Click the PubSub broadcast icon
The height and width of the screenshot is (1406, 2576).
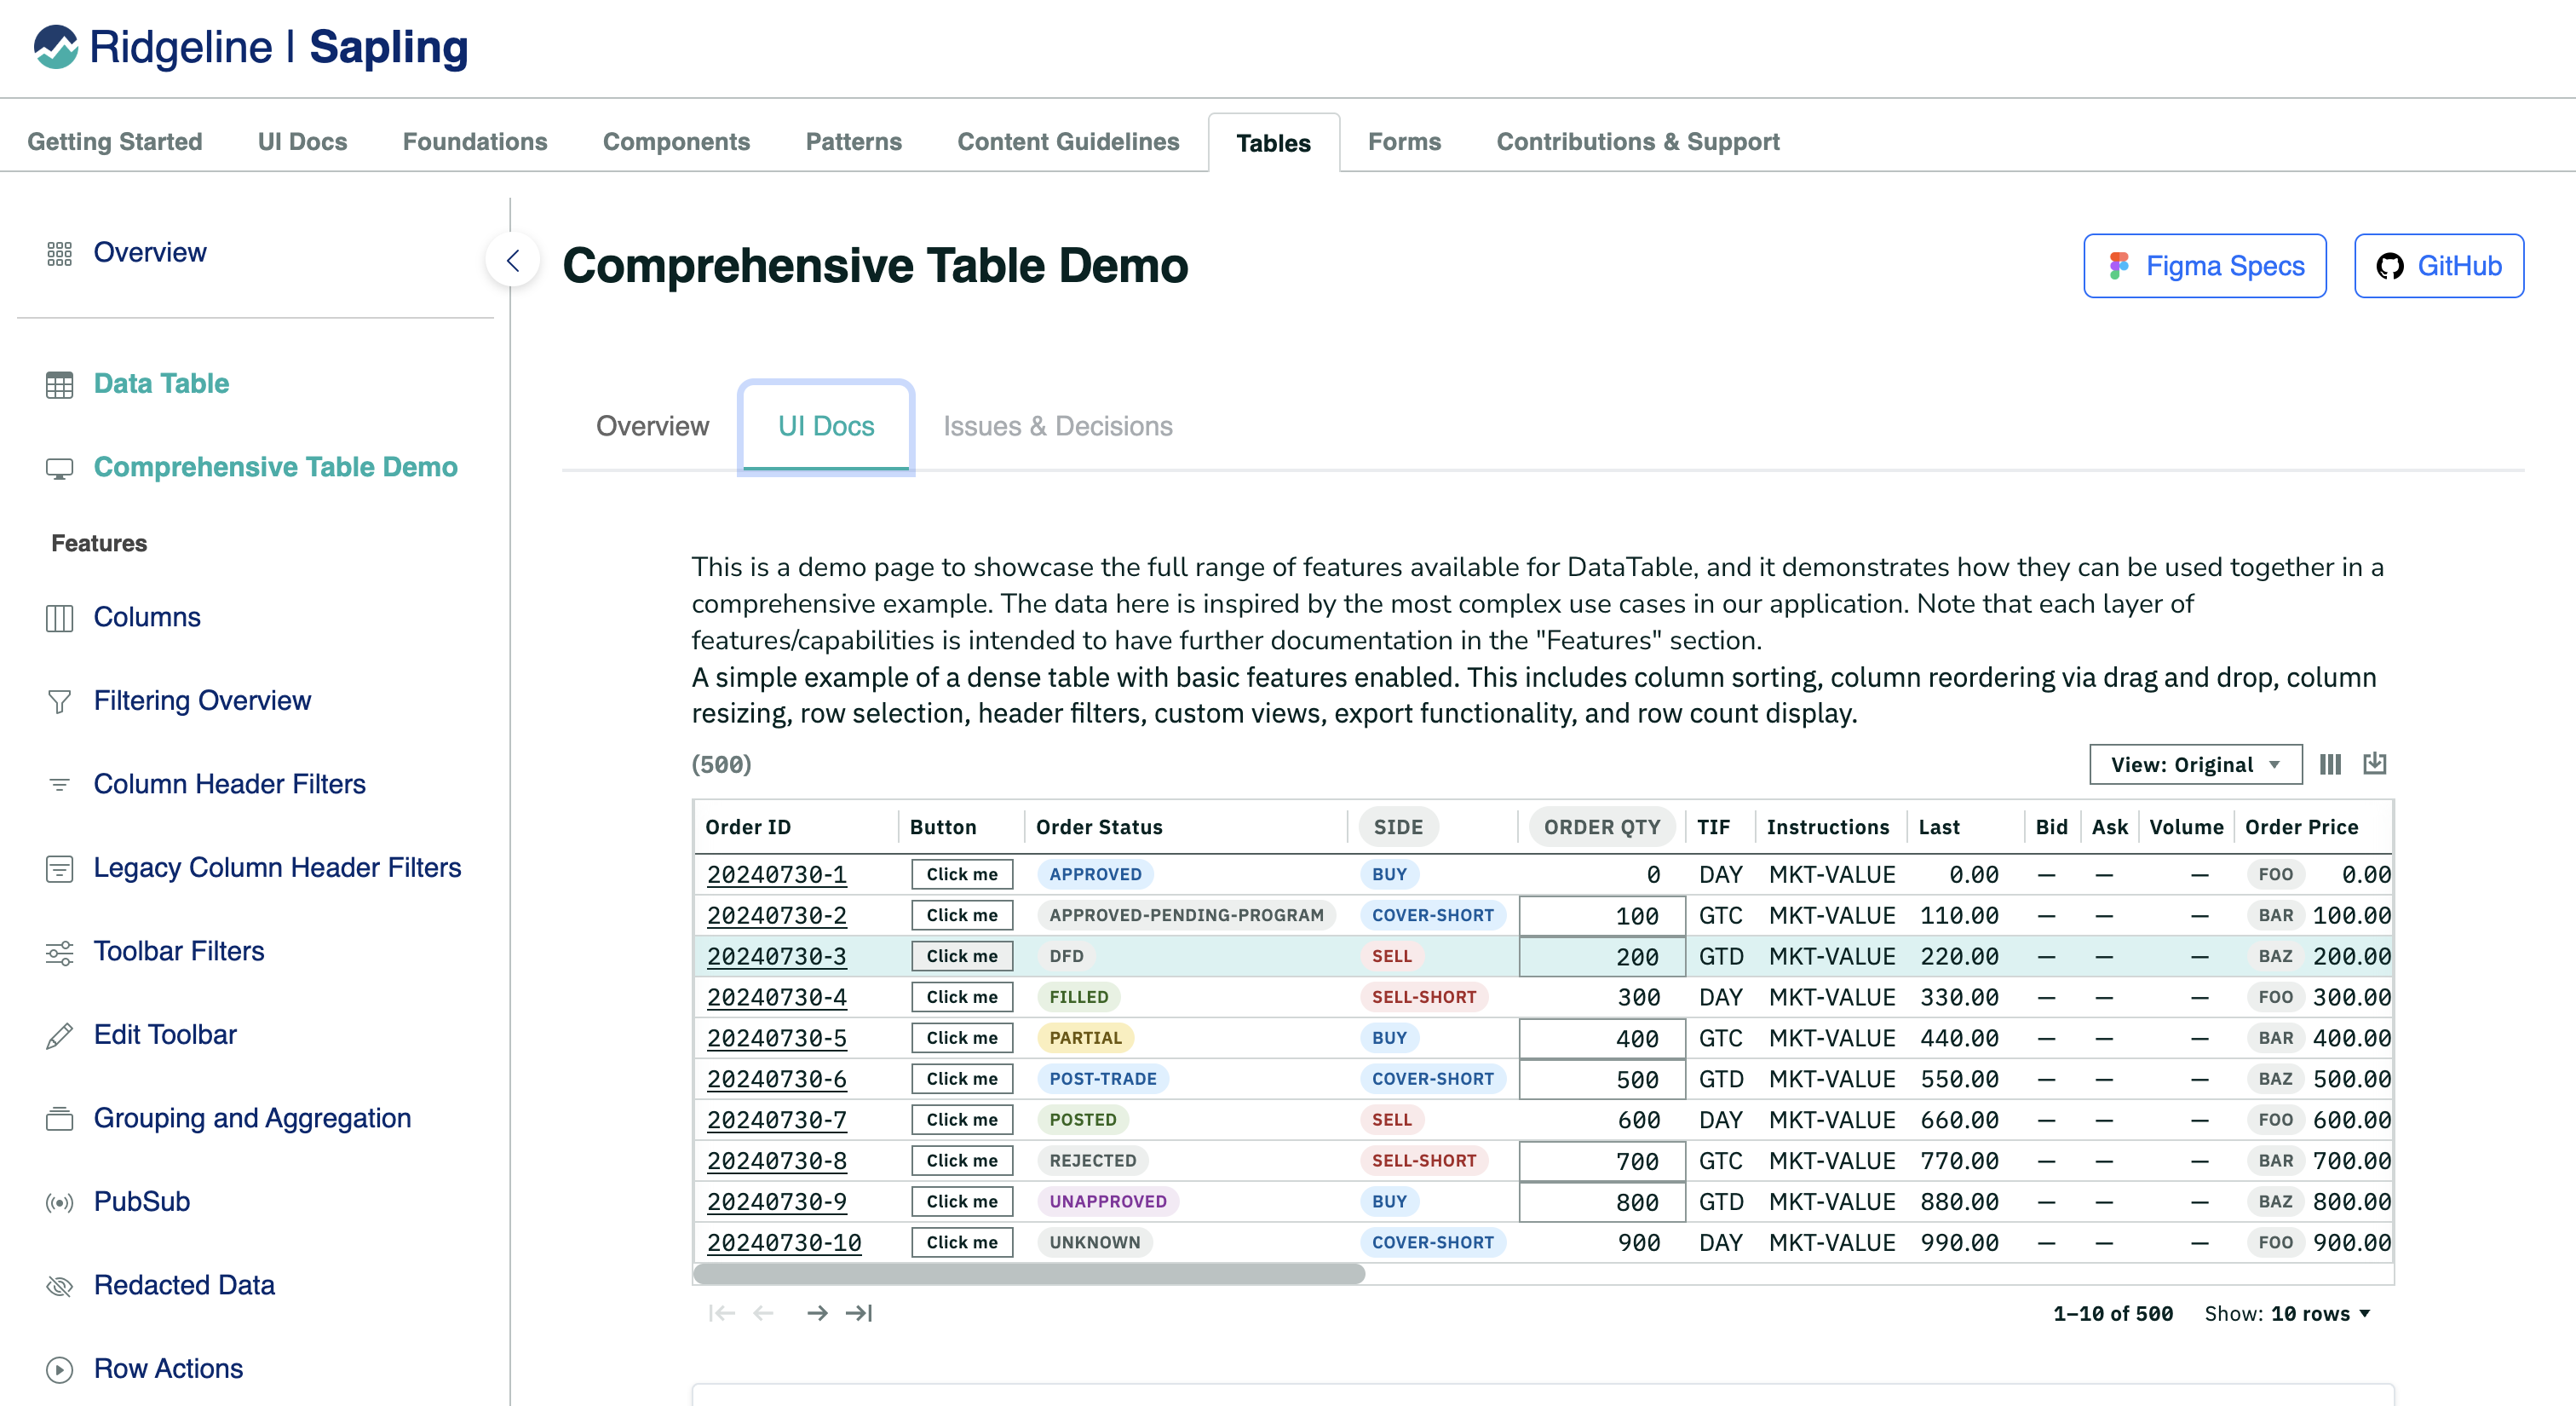(x=59, y=1202)
